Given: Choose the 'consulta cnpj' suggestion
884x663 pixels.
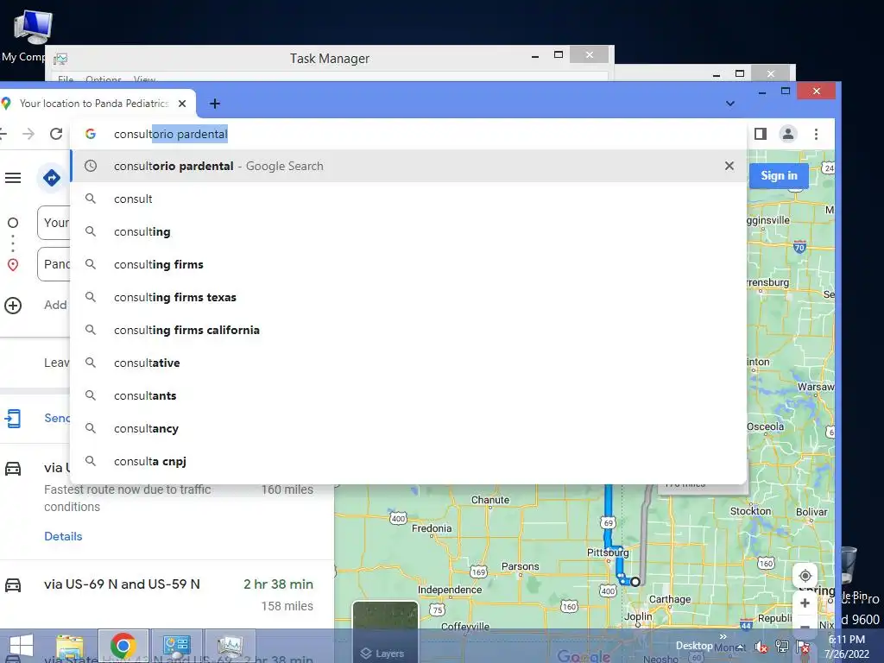Looking at the screenshot, I should tap(408, 461).
